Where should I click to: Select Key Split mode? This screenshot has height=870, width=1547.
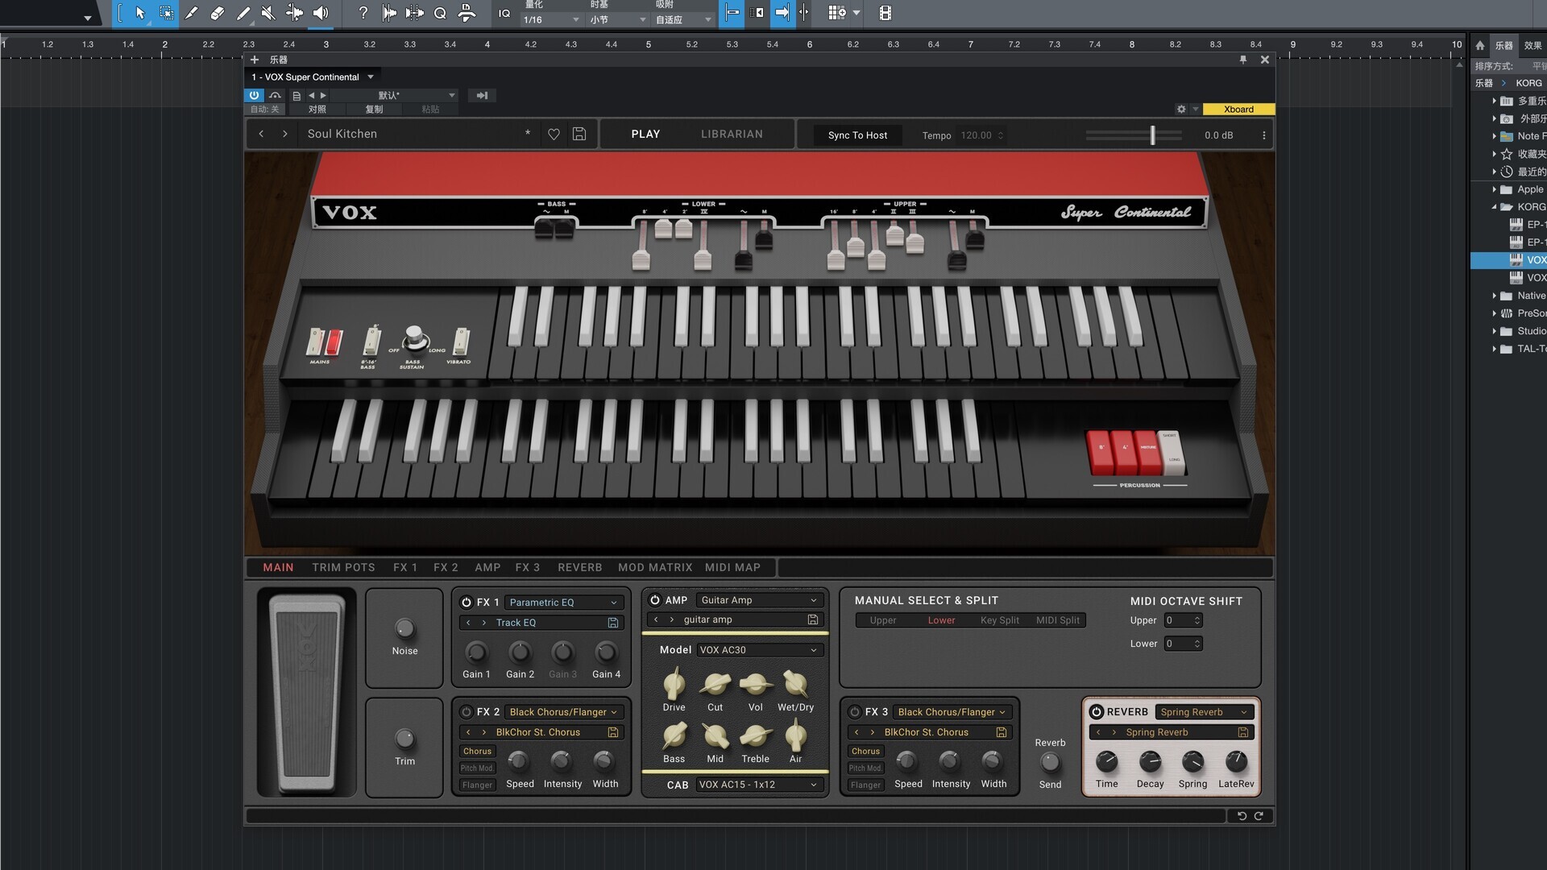pos(999,620)
